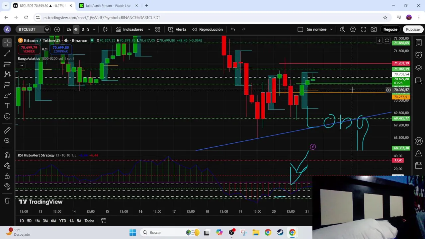Open the Indicadores menu
The height and width of the screenshot is (239, 425).
[129, 30]
